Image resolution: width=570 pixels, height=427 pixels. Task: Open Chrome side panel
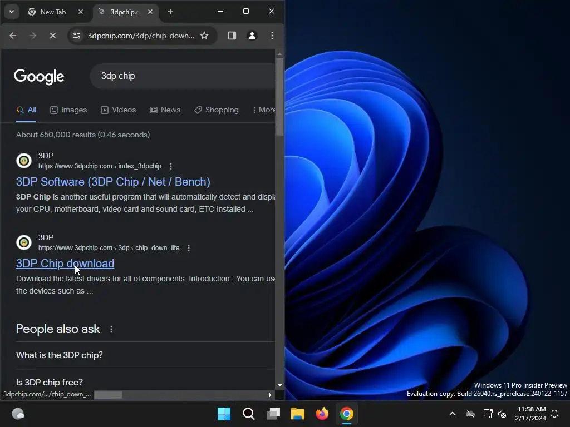232,36
